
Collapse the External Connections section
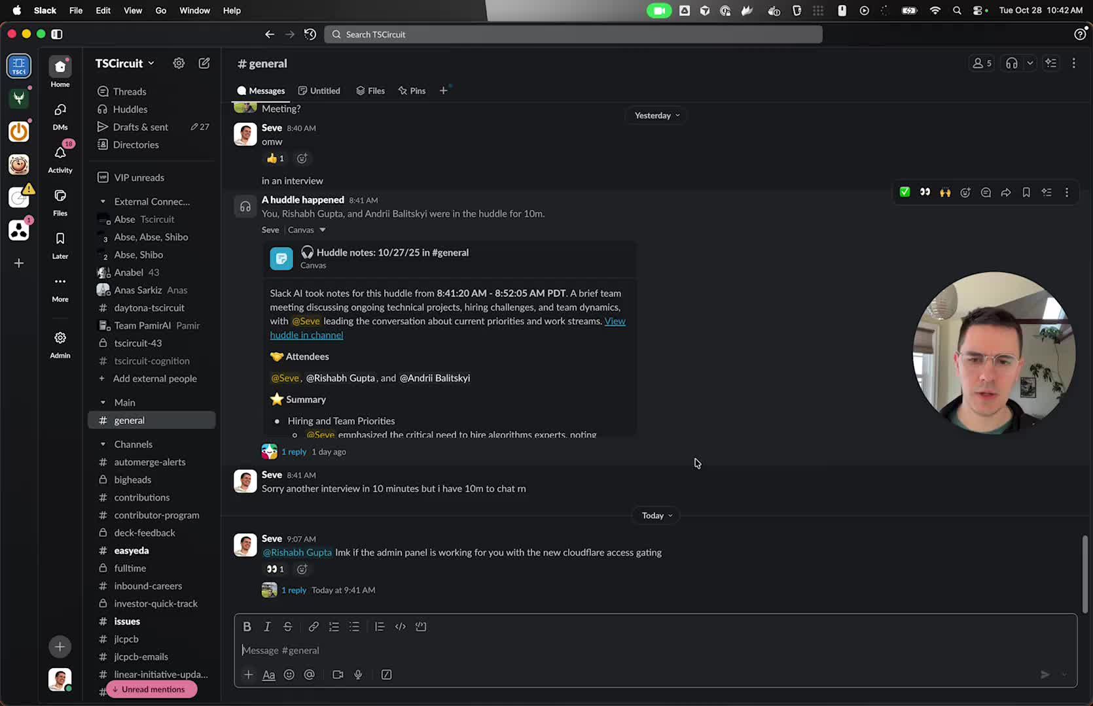103,201
